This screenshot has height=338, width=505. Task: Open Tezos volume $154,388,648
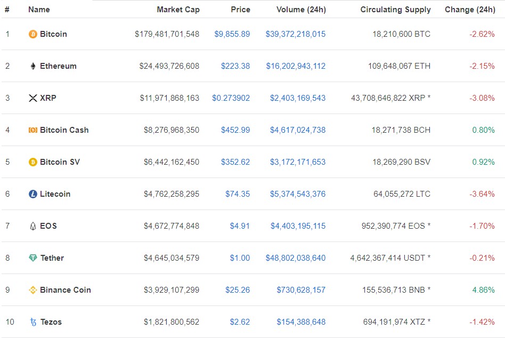click(x=301, y=322)
